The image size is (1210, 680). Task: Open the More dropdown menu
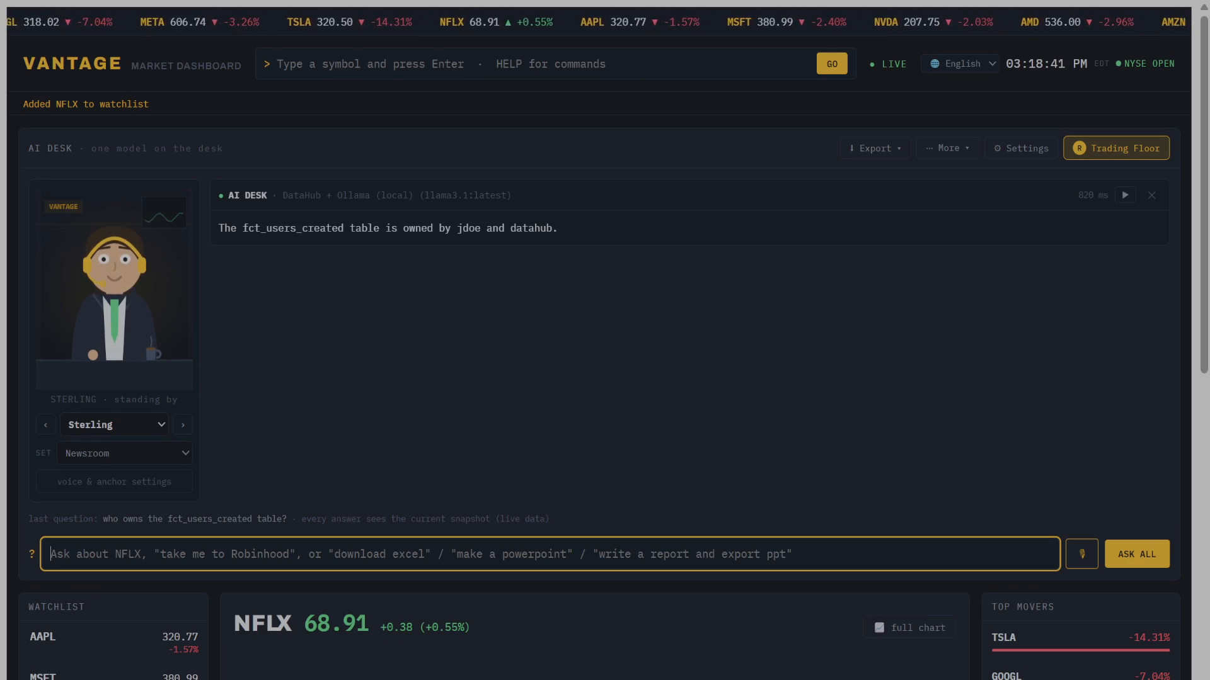coord(947,149)
